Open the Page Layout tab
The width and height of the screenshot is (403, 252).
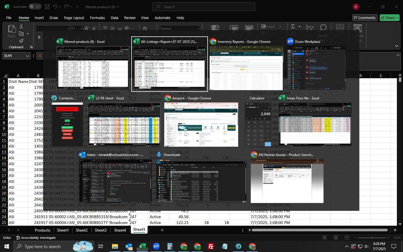point(74,18)
